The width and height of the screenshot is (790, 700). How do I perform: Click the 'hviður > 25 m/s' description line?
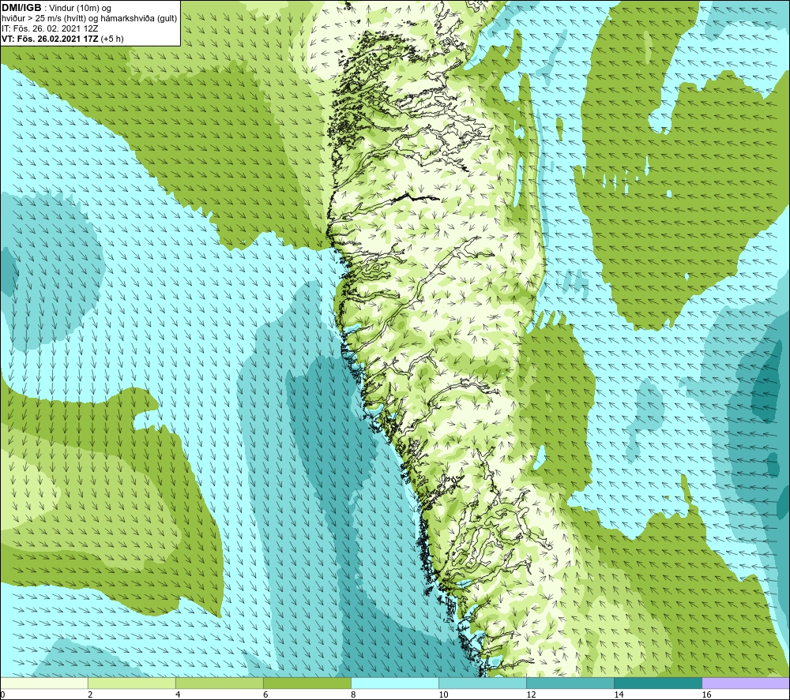coord(89,19)
